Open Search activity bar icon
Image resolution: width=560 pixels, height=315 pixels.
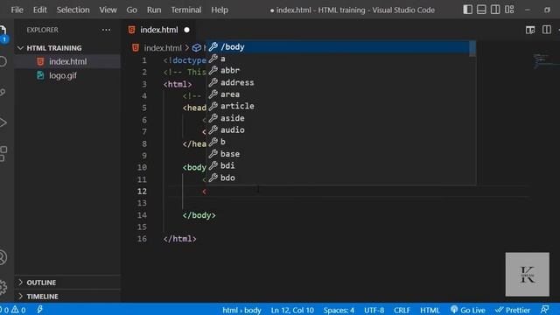click(x=3, y=61)
